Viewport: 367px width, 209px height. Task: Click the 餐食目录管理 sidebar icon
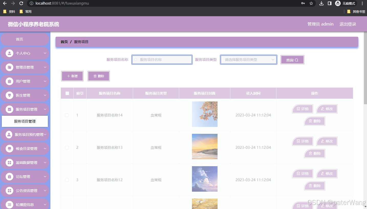click(x=9, y=149)
